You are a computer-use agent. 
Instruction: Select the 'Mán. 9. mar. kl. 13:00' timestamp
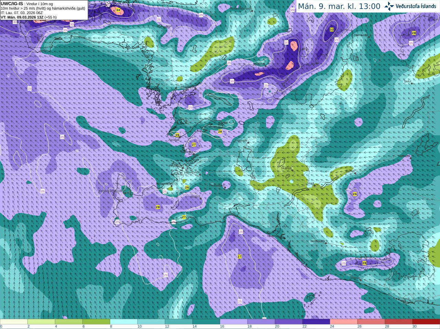339,7
